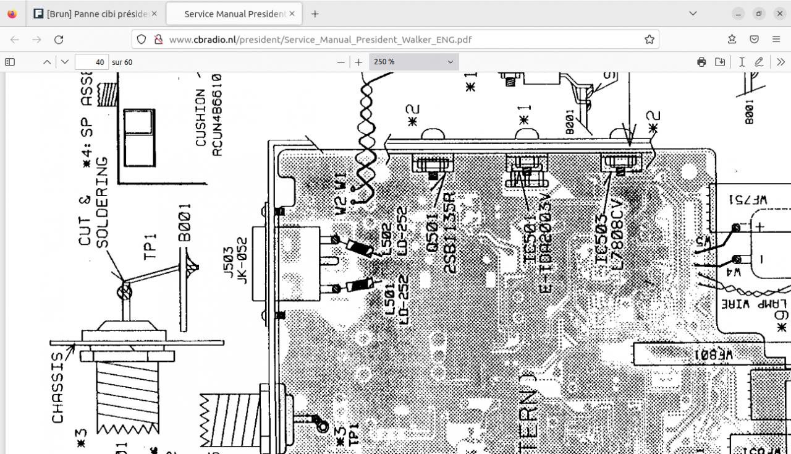Screen dimensions: 791x454
Task: Open the 250 % zoom level dropdown
Action: (x=413, y=62)
